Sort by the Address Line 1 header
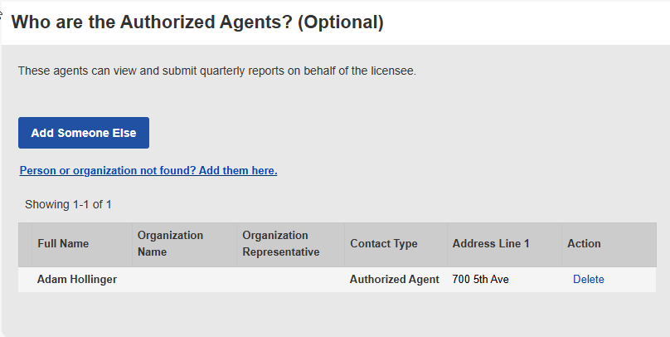This screenshot has height=337, width=670. pos(491,244)
